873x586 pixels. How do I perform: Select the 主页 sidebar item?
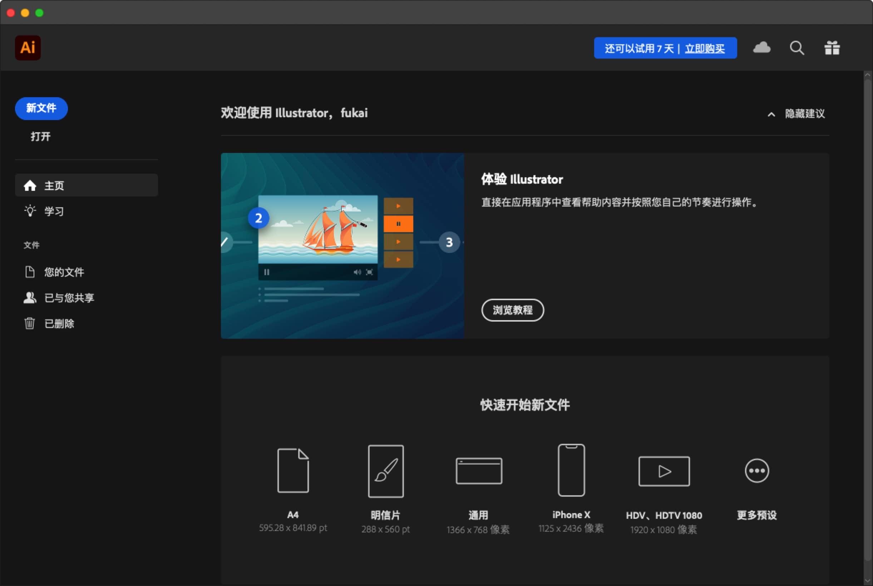coord(87,185)
